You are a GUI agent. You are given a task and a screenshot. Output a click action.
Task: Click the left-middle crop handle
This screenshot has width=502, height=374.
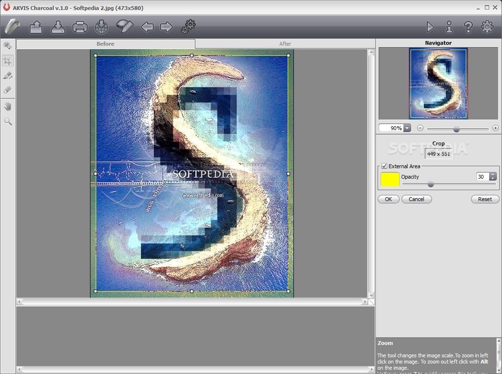96,173
